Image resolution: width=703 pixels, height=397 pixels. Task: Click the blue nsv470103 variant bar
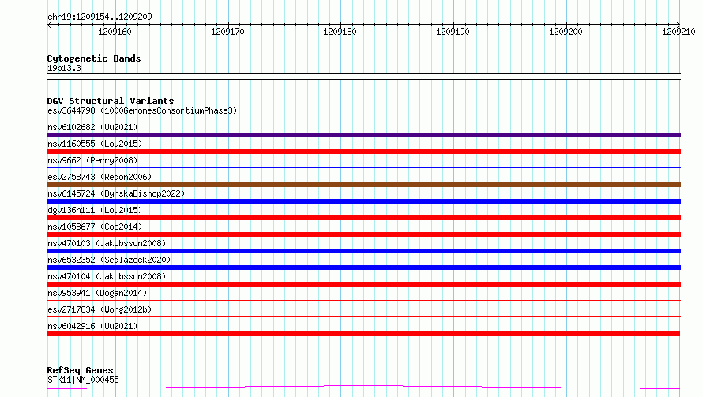click(363, 251)
